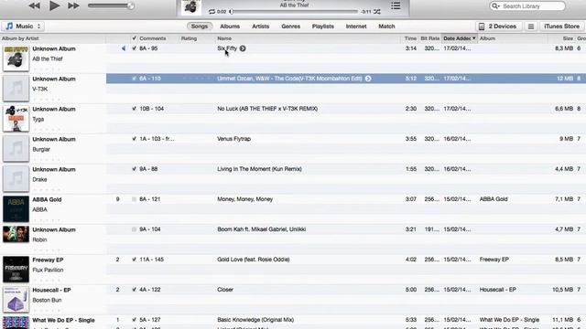Click Drake placeholder album artwork

point(16,179)
